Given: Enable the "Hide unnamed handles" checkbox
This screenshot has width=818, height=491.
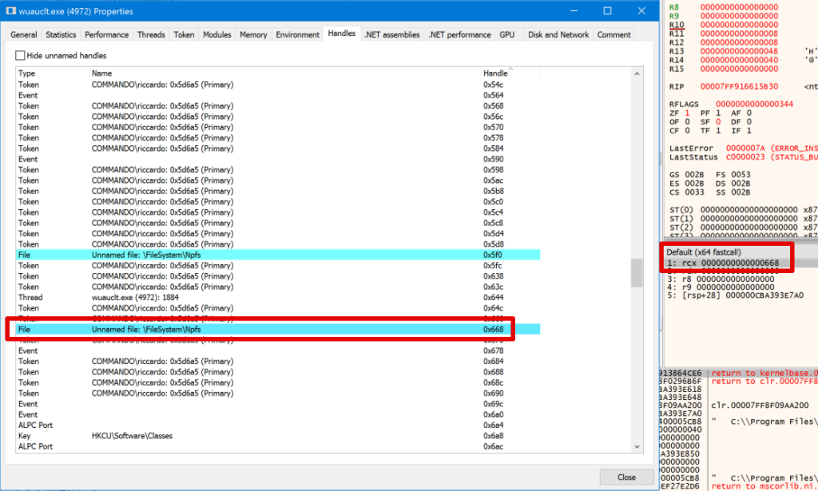Looking at the screenshot, I should click(20, 55).
